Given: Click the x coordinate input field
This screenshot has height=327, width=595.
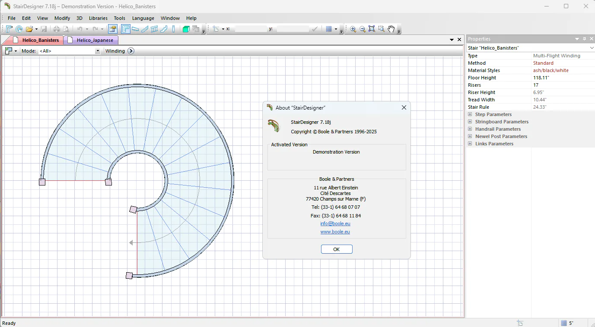Looking at the screenshot, I should (251, 29).
